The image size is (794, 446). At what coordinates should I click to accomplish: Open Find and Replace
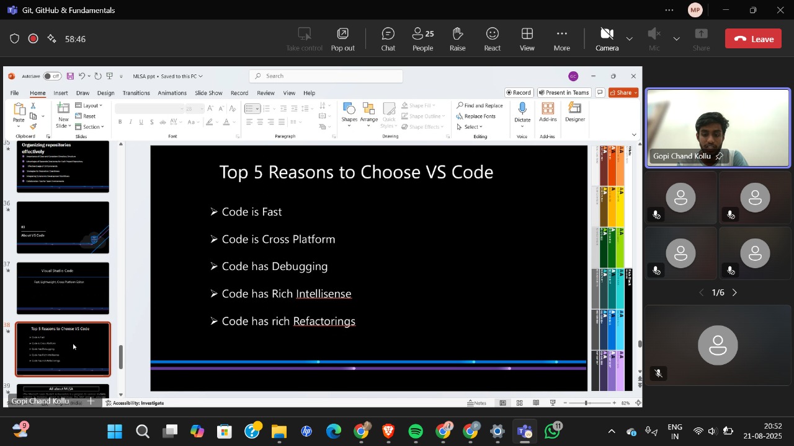[x=481, y=105]
